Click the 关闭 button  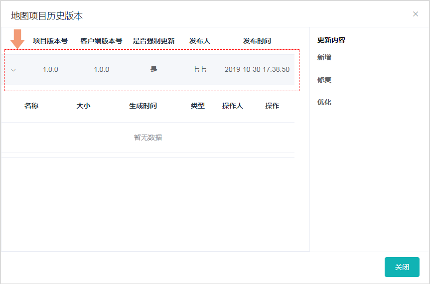click(402, 267)
